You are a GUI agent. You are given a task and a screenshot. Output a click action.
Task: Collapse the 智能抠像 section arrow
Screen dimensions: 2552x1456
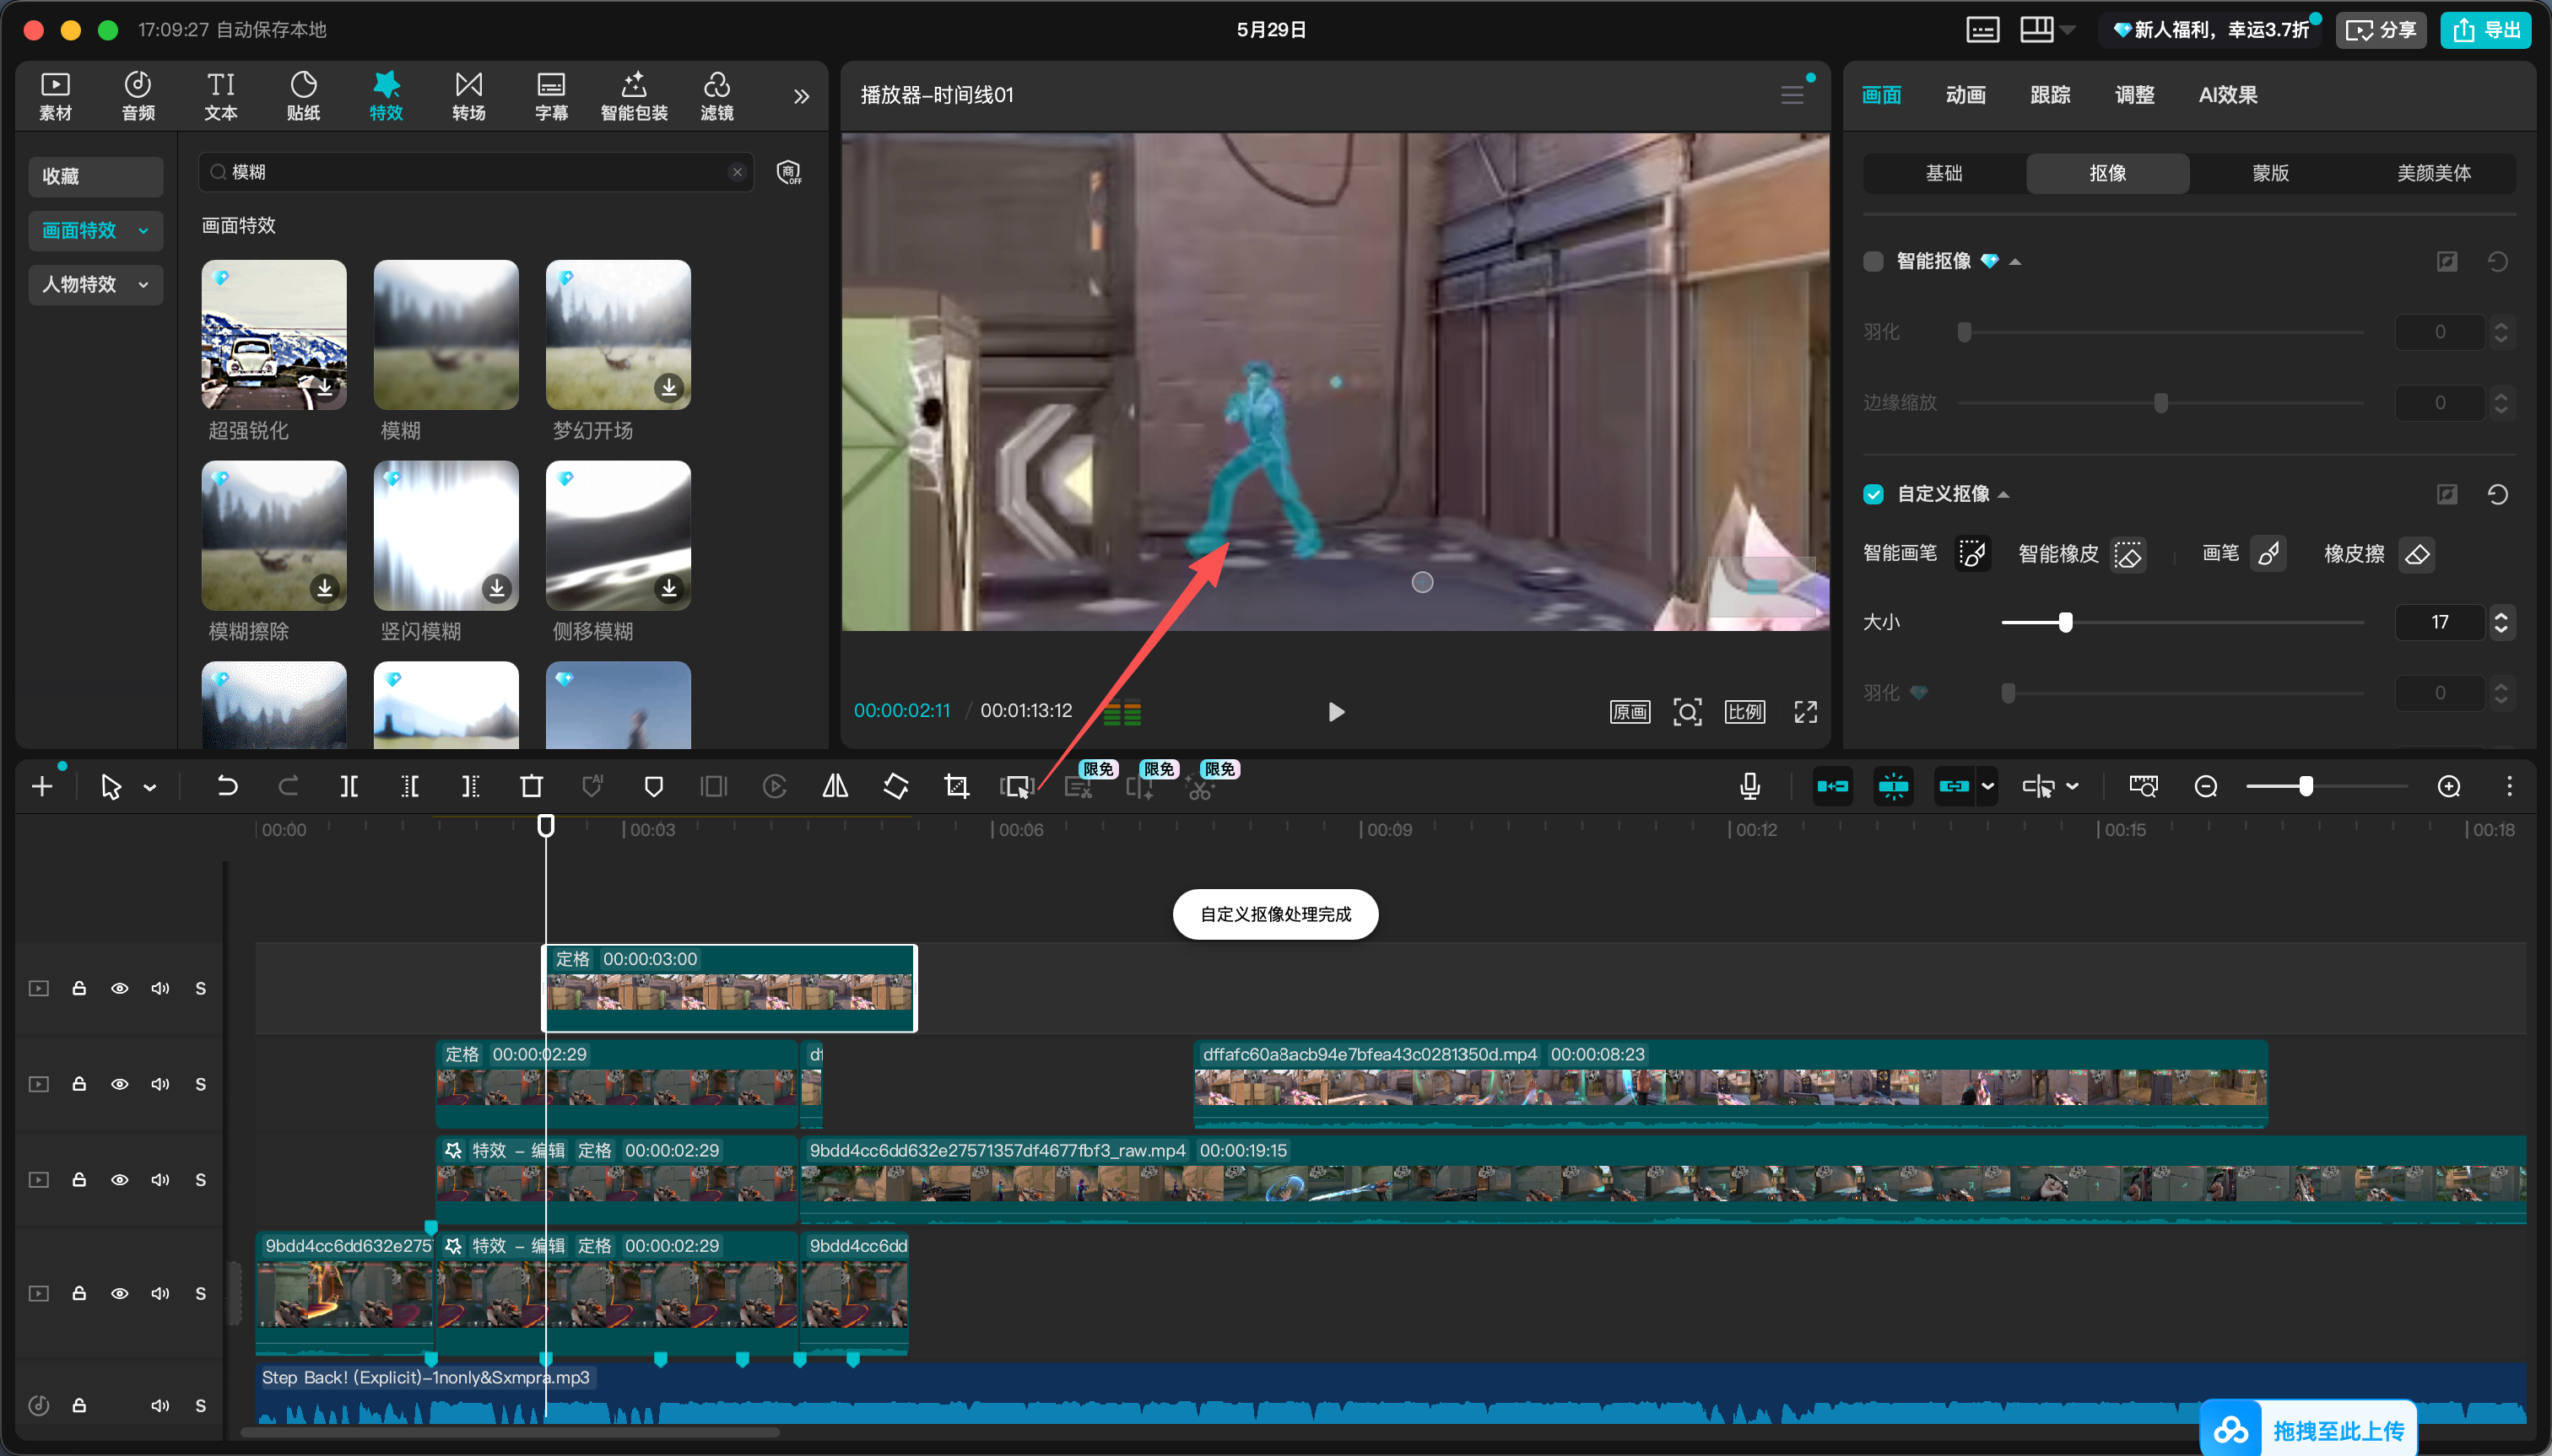[x=2014, y=262]
